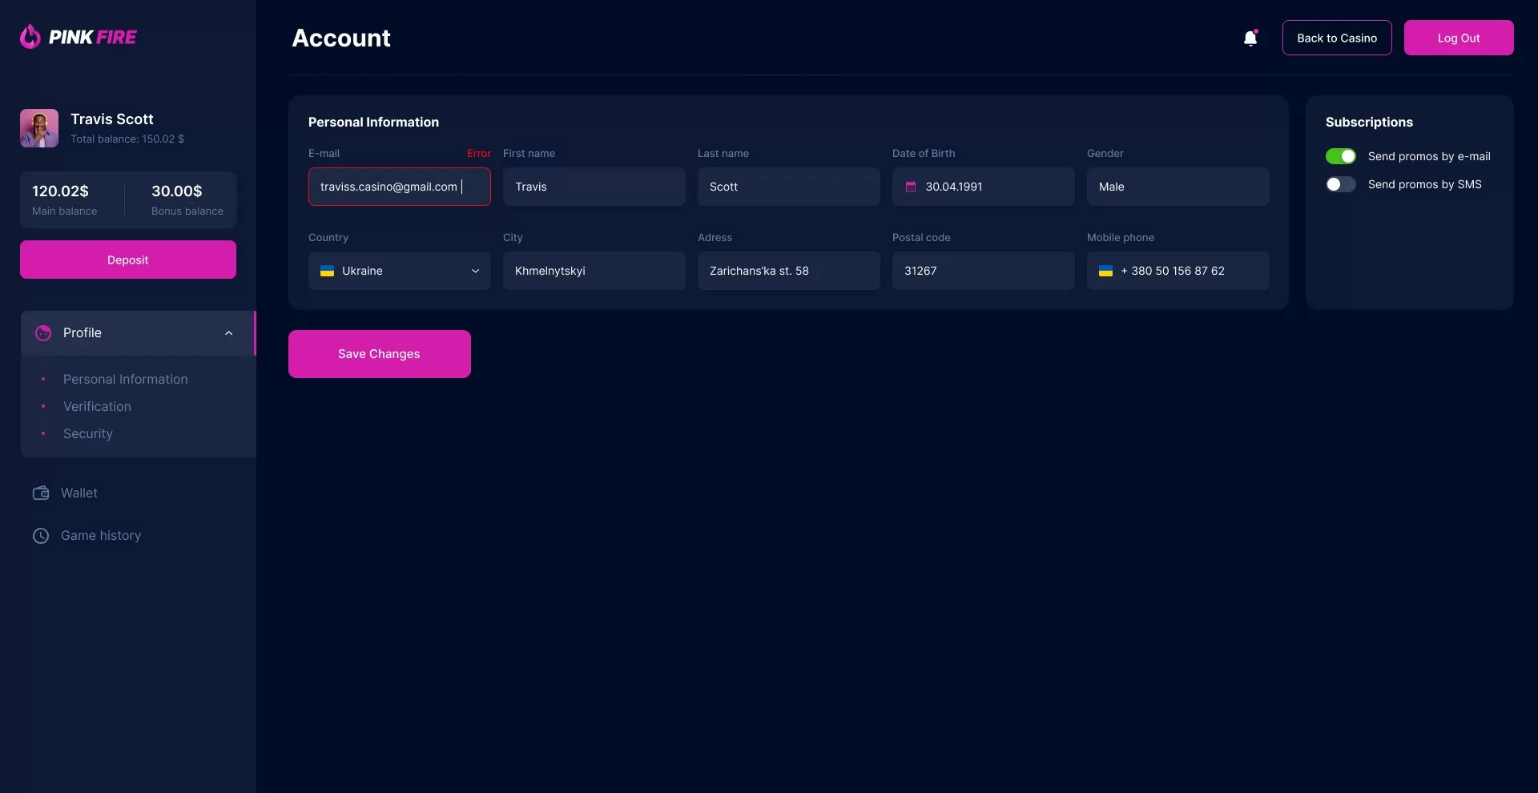Click the Travis Scott username

(112, 119)
